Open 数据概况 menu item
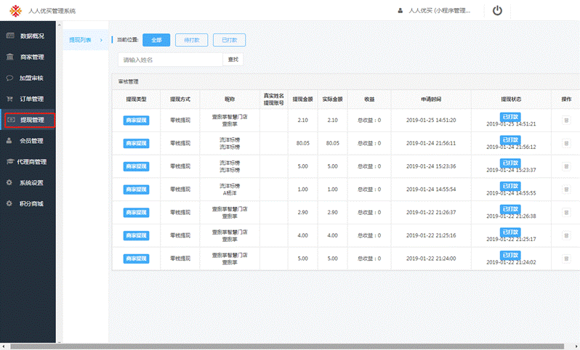This screenshot has width=580, height=350. (28, 36)
